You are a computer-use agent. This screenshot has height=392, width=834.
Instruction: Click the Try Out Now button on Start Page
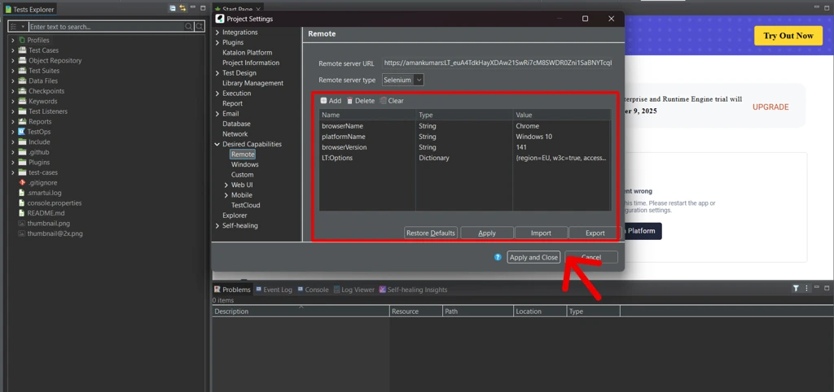pos(788,36)
